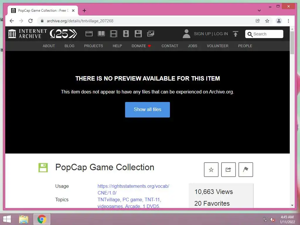Viewport: 300px width, 225px height.
Task: Click the magnifying glass search icon
Action: pos(250,34)
